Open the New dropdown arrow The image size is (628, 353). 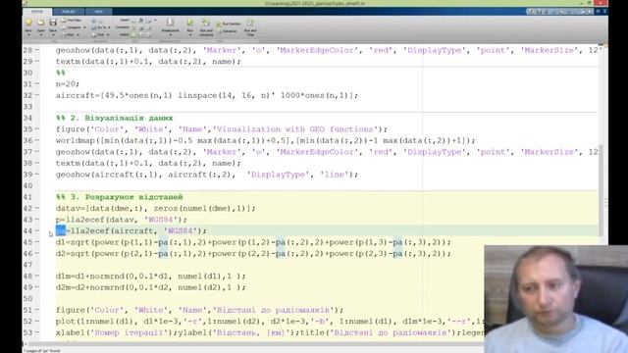[28, 35]
